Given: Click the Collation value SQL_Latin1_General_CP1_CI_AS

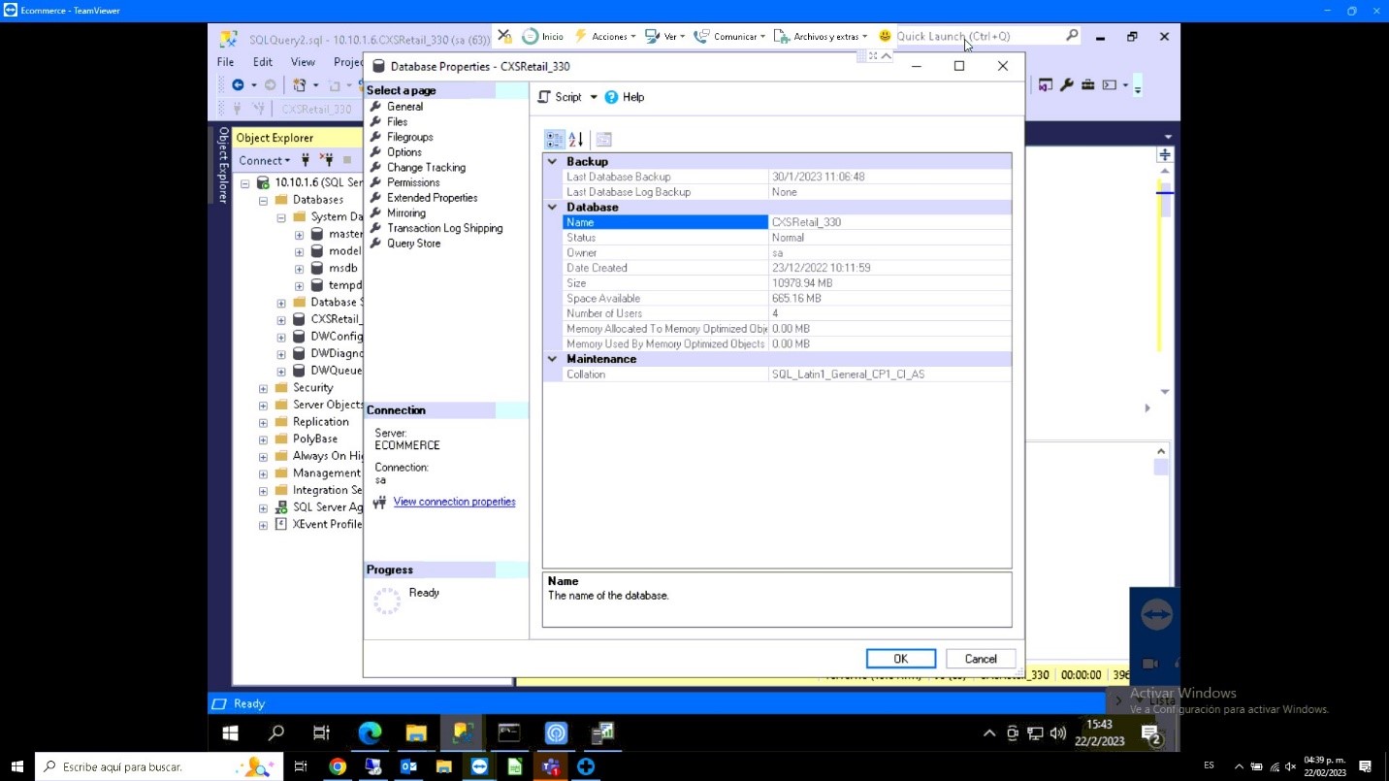Looking at the screenshot, I should (x=848, y=374).
